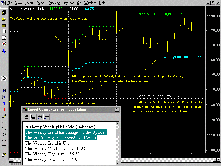Click 'The Weekly High has moved to 1166.50' line
The height and width of the screenshot is (166, 221).
(61, 138)
